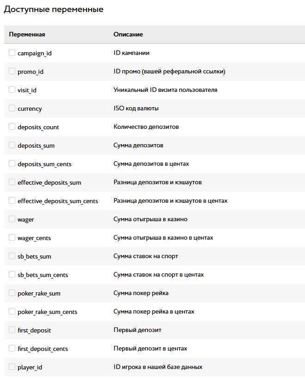Select the first_deposit checkbox
Viewport: 305px width, 381px height.
[x=12, y=330]
